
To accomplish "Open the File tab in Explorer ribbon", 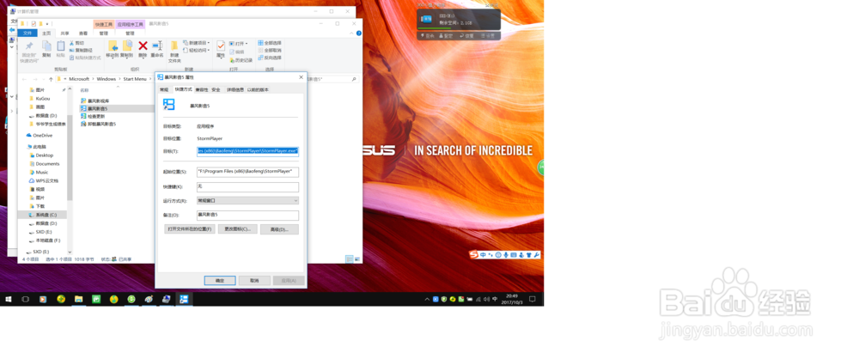I will coord(28,33).
